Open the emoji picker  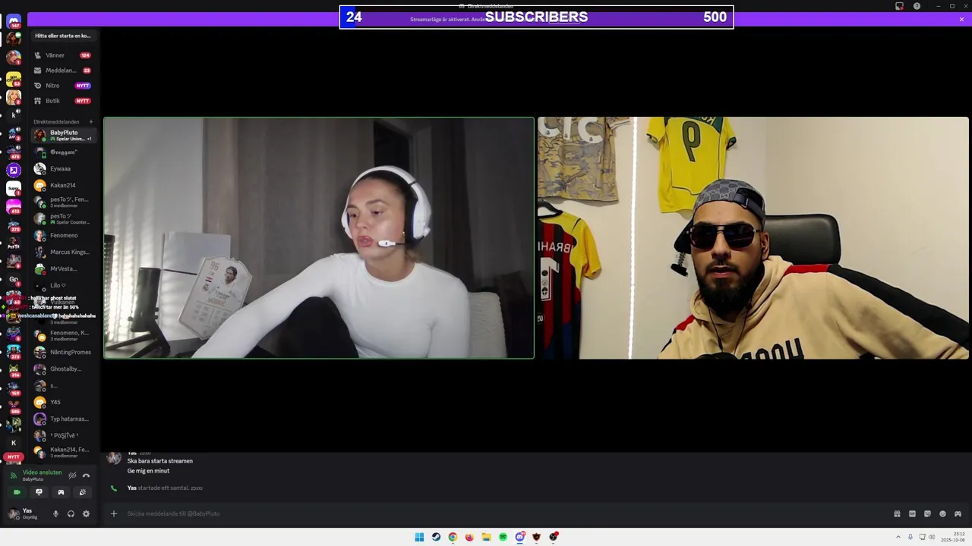click(x=942, y=513)
